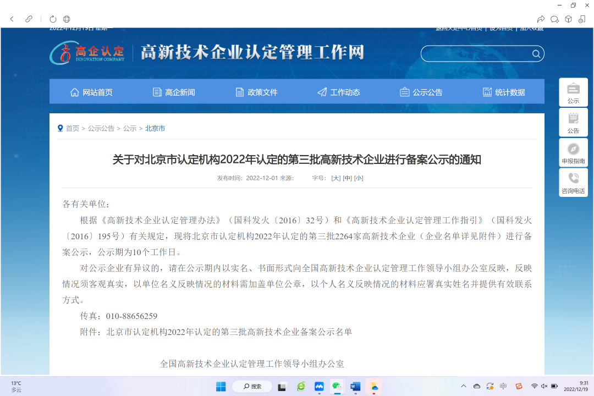Open 统计数据 navigation menu item
Screen dimensions: 594x396
[x=504, y=92]
